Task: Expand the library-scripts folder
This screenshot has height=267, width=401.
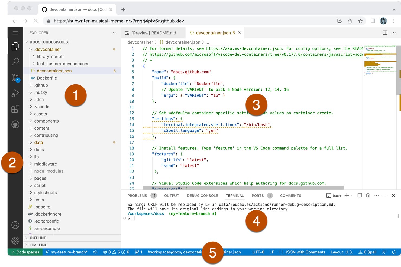Action: click(x=72, y=57)
